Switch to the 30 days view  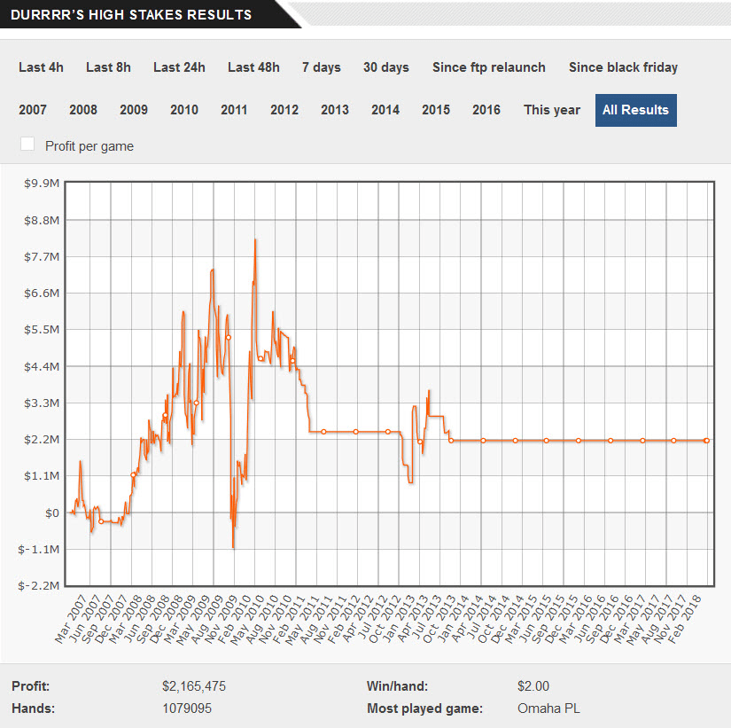pyautogui.click(x=386, y=67)
